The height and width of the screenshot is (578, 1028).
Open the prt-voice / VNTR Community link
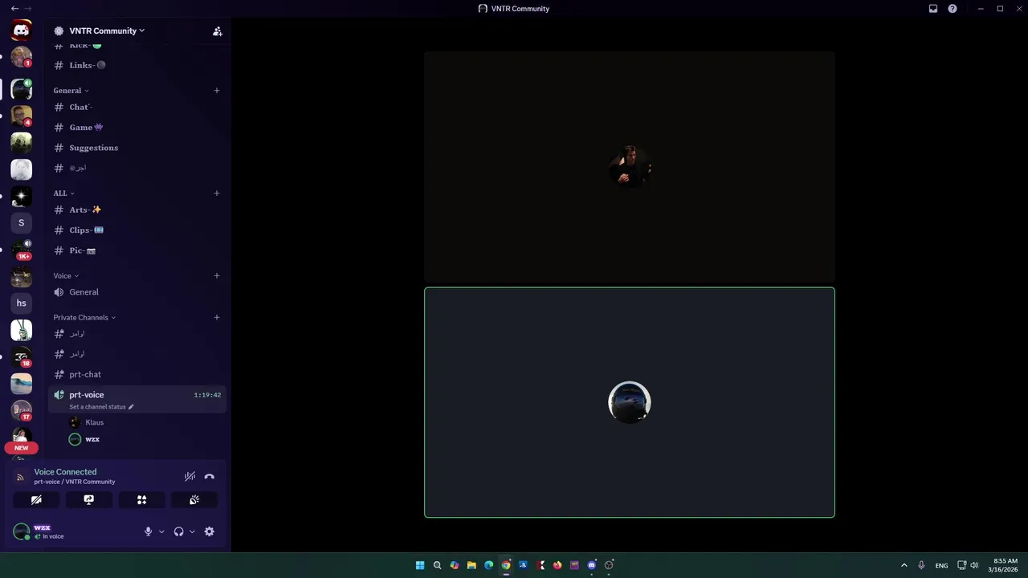pyautogui.click(x=75, y=482)
